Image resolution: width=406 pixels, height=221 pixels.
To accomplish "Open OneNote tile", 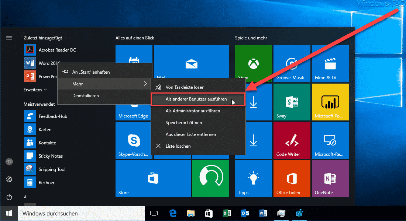I will pos(330,179).
